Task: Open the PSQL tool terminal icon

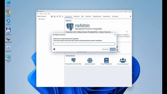Action: coord(63,16)
